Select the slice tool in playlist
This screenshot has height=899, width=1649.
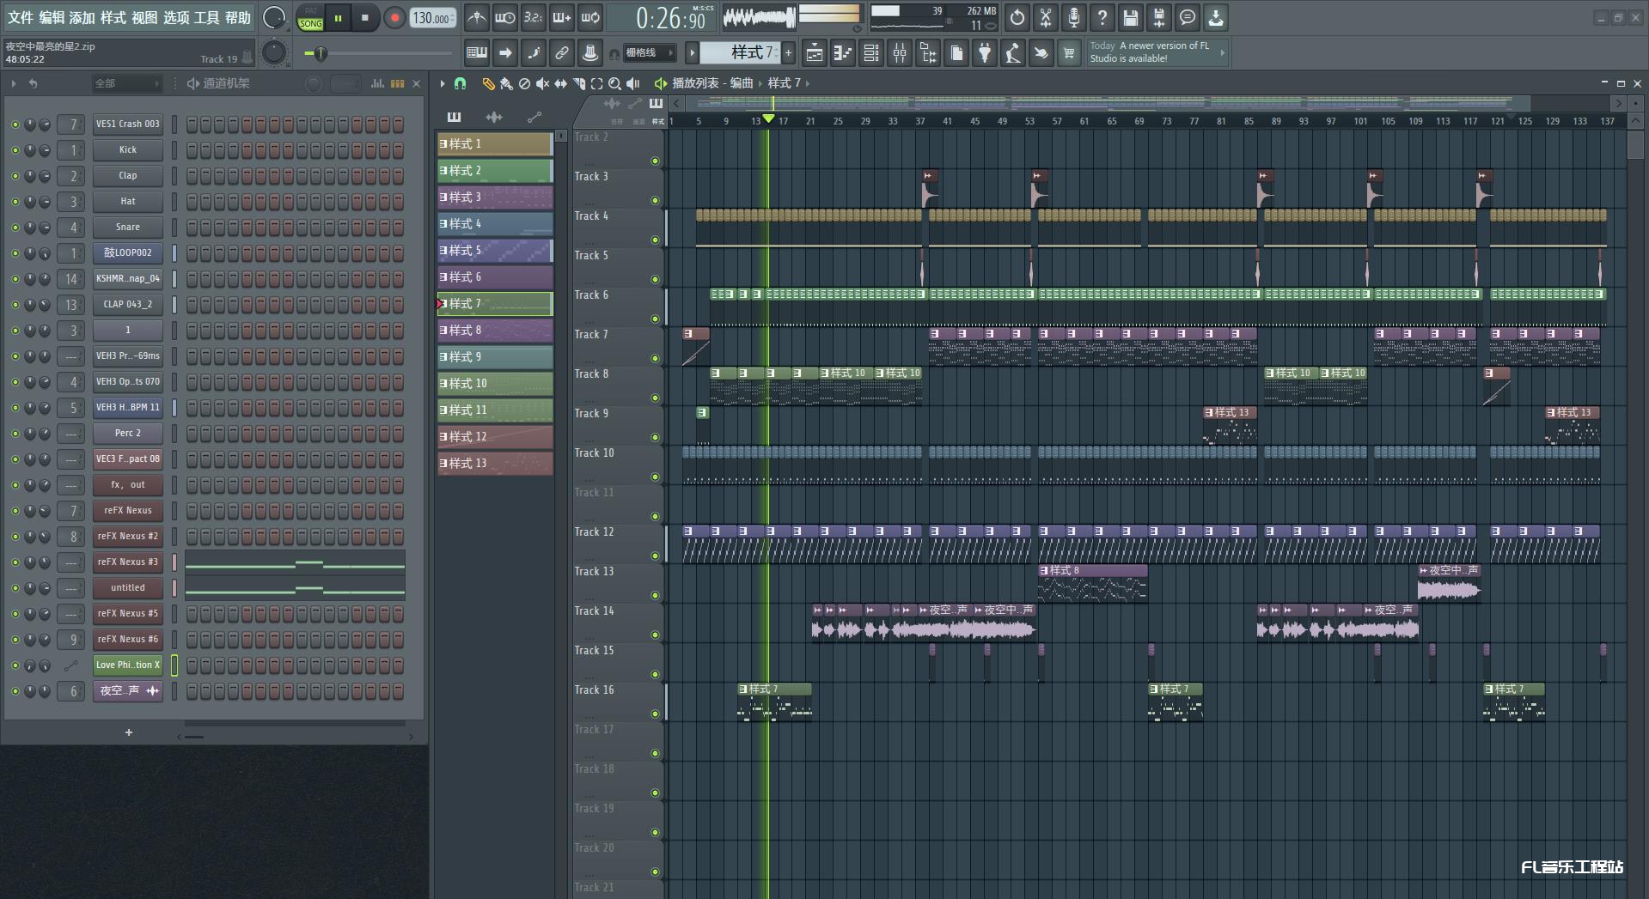pos(578,83)
